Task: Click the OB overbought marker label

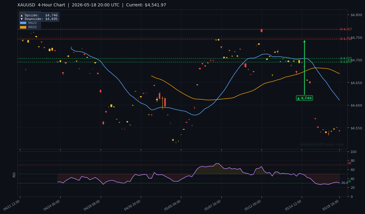Action: (349, 163)
